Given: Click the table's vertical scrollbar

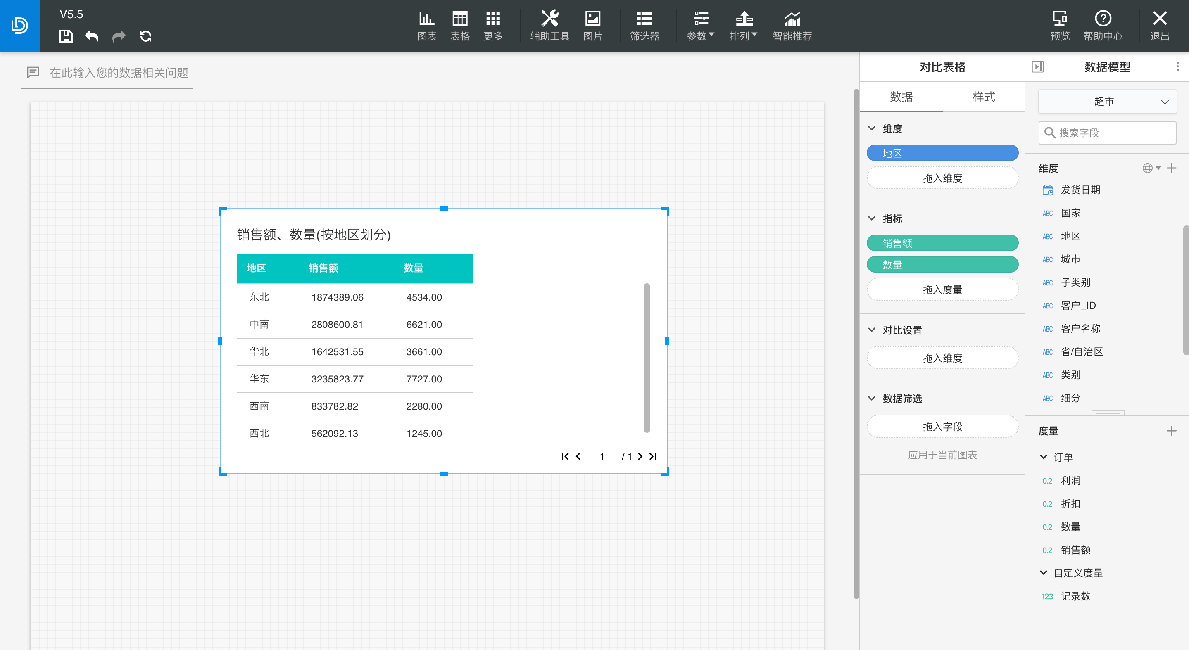Looking at the screenshot, I should [646, 358].
